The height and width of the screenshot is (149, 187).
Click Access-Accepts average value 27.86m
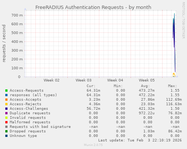coord(148,100)
